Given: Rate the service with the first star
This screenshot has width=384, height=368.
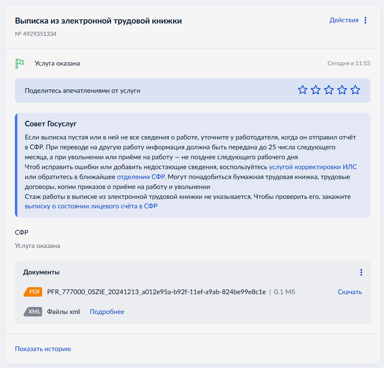Looking at the screenshot, I should (302, 90).
